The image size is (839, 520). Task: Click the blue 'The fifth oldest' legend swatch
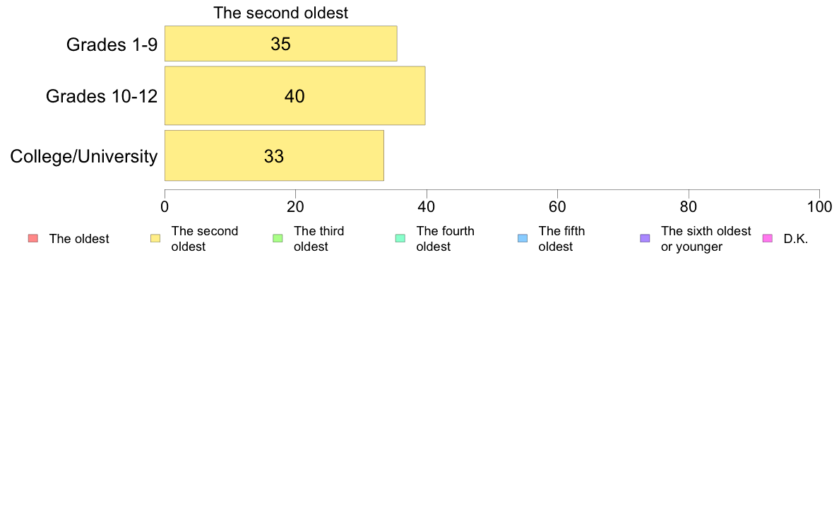tap(523, 238)
